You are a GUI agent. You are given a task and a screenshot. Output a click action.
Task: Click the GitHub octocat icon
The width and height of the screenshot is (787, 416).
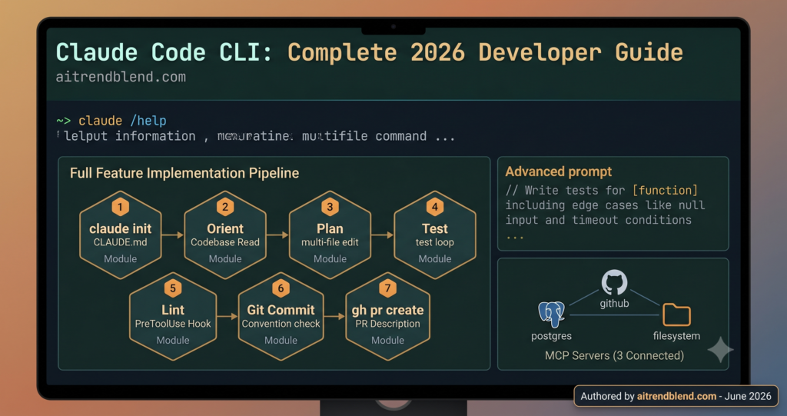point(614,282)
